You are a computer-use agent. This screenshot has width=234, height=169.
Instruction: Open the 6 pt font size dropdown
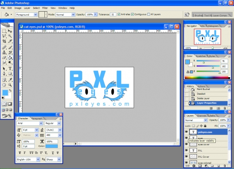(x=37, y=130)
